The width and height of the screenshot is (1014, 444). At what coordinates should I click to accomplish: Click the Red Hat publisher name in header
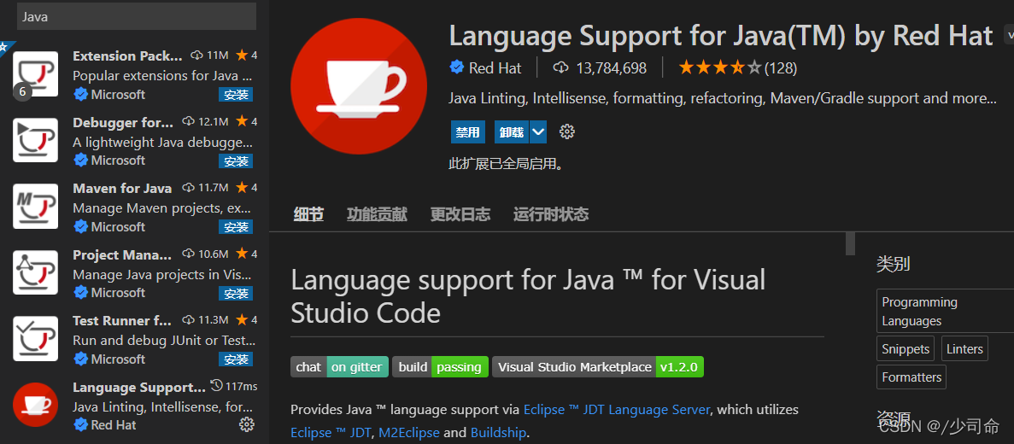[495, 67]
